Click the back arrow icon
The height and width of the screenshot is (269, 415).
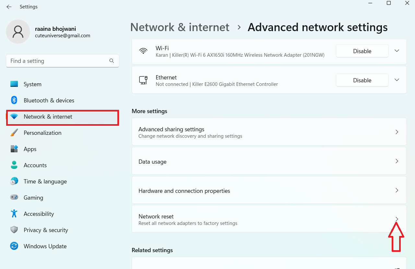pyautogui.click(x=9, y=7)
